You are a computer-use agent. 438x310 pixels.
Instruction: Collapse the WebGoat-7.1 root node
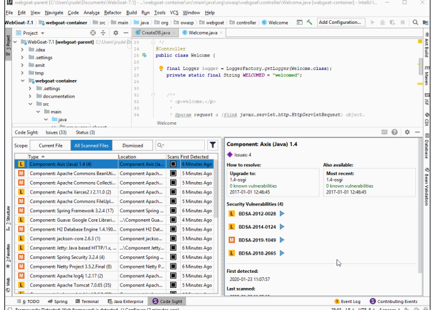point(15,42)
